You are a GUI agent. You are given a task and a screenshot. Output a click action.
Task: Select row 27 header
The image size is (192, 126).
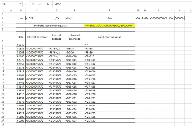point(3,121)
